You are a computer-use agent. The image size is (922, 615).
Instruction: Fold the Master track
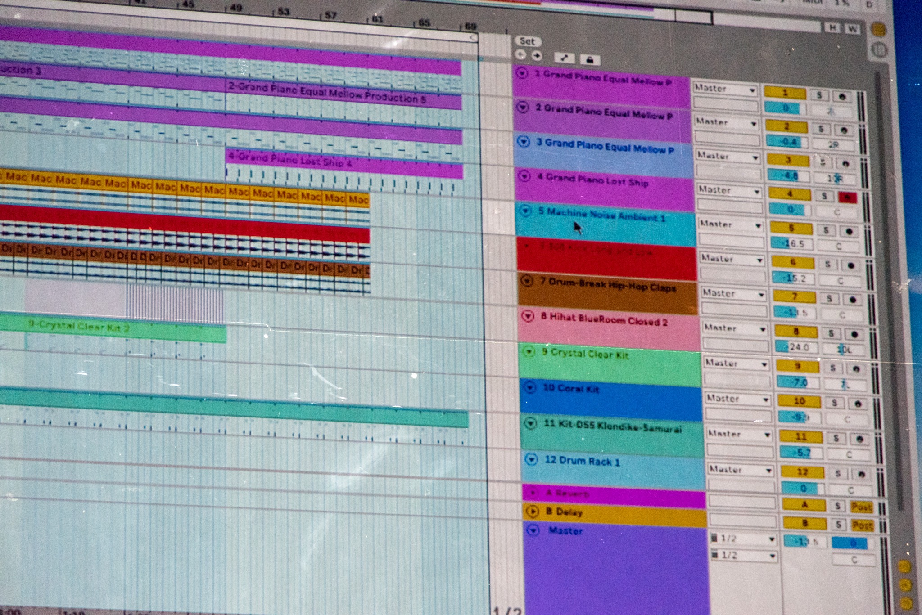pos(533,530)
